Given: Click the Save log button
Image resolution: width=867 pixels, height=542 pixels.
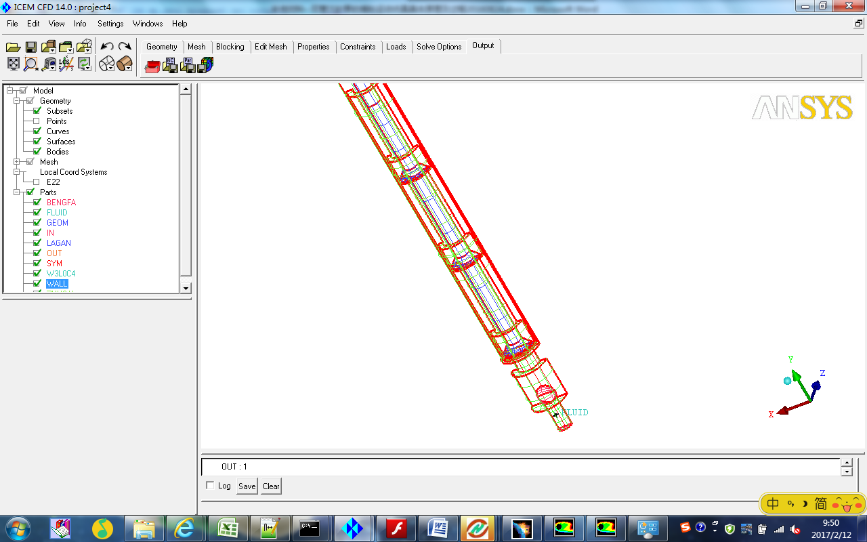Looking at the screenshot, I should click(247, 486).
